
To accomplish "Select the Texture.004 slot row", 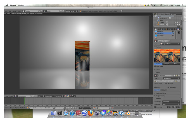I will (164, 36).
